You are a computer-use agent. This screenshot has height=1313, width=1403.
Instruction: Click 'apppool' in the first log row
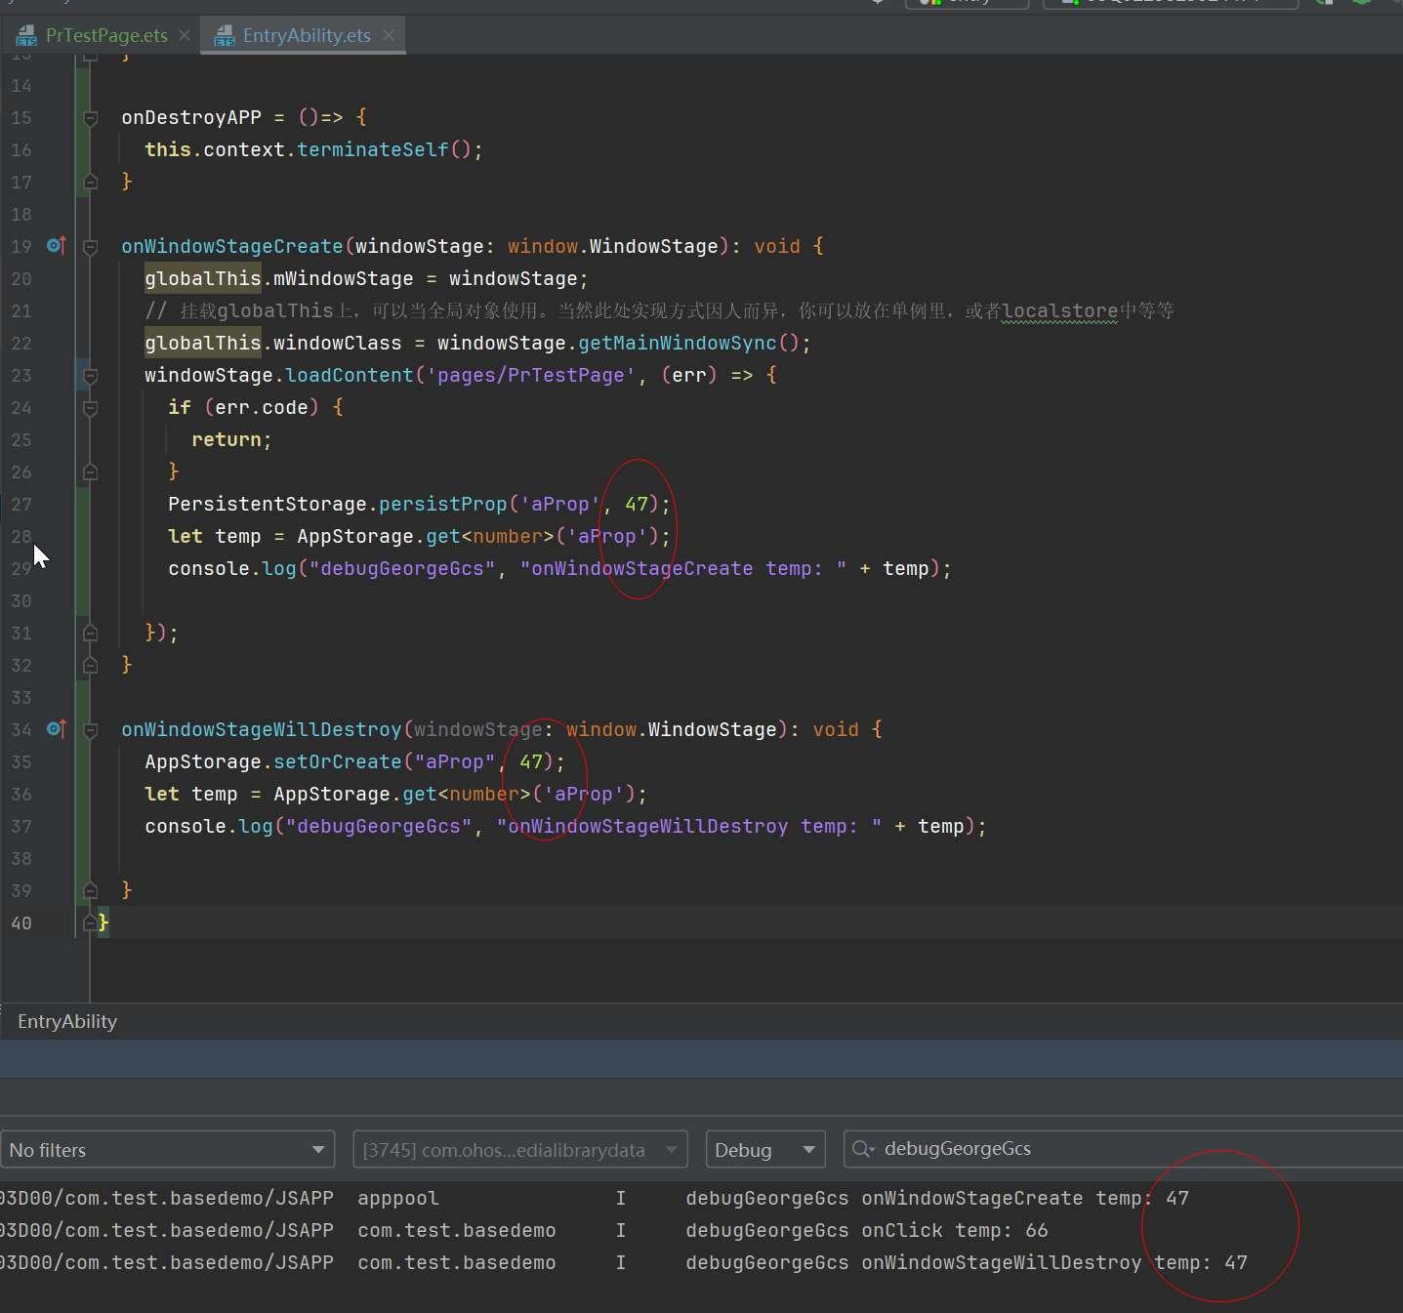coord(398,1198)
